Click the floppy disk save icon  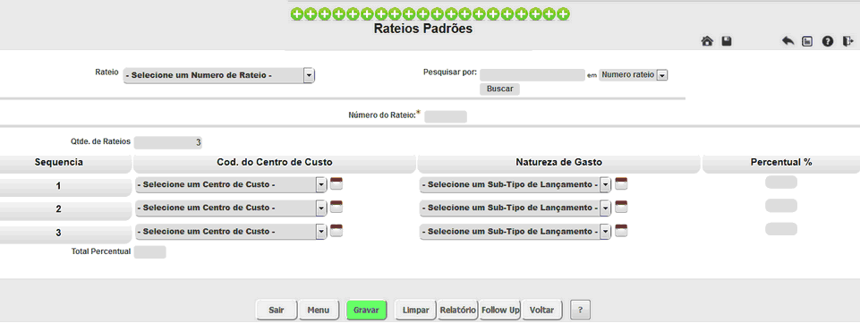pos(727,41)
